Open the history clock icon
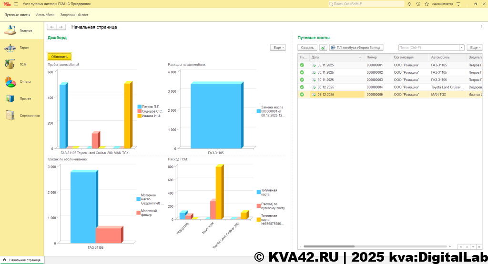The image size is (488, 264). [x=418, y=4]
